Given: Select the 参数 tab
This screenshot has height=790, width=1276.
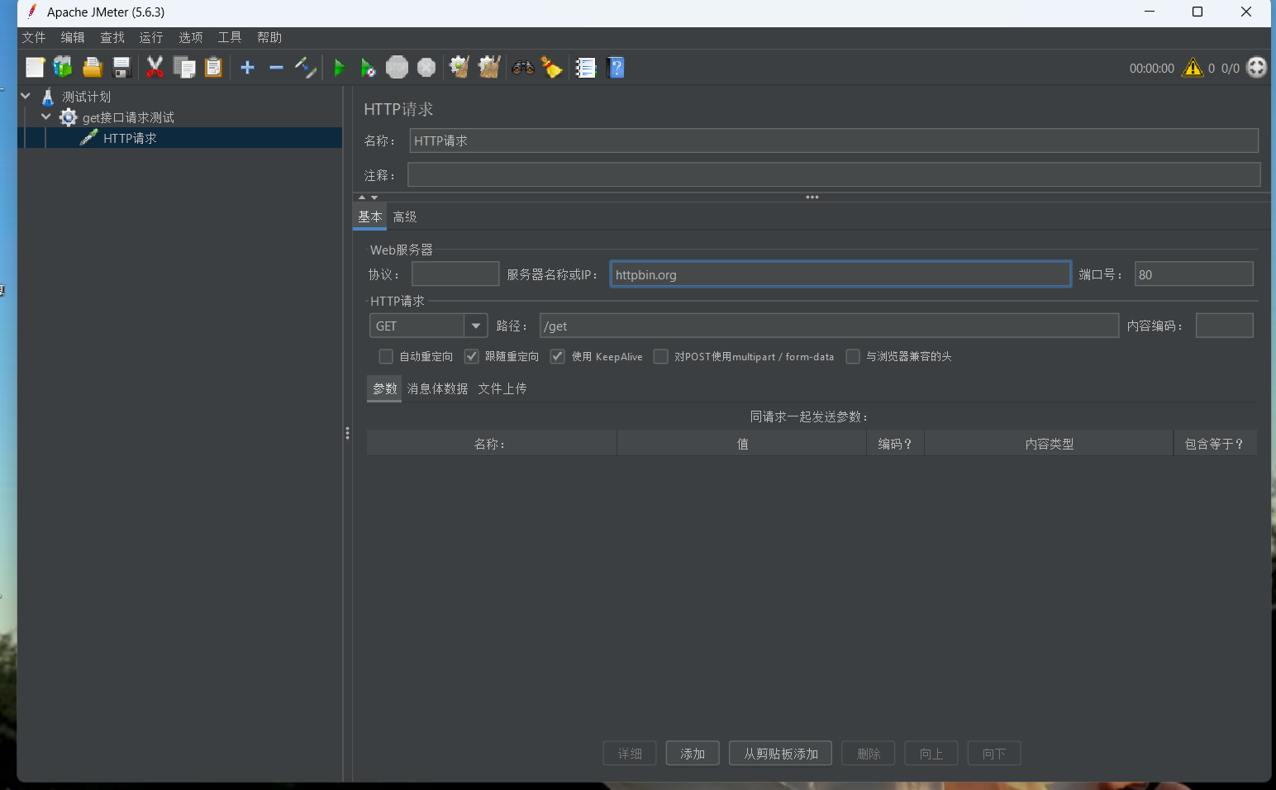Looking at the screenshot, I should (x=384, y=388).
